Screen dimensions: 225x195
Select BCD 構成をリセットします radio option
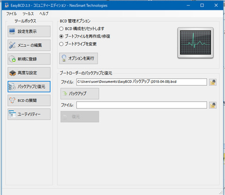point(61,29)
